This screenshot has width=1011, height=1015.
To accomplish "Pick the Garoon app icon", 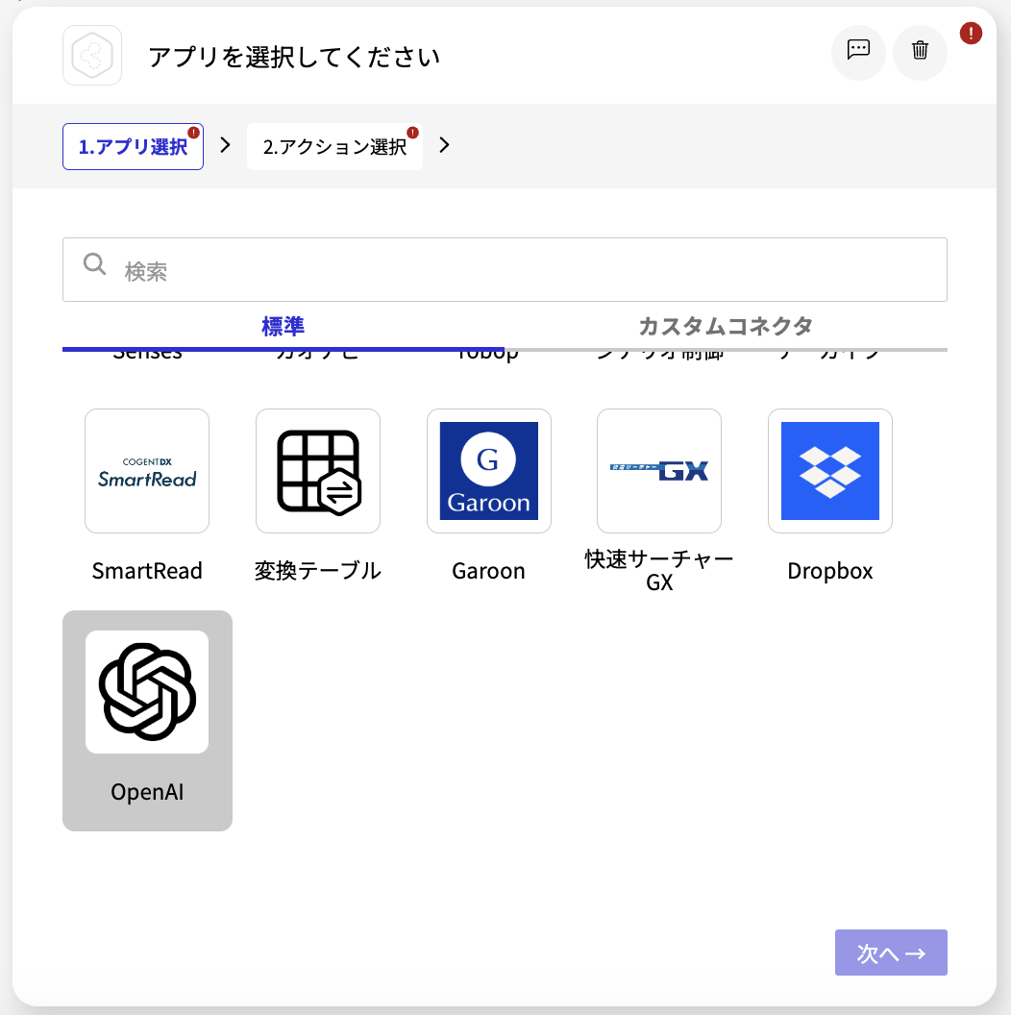I will [488, 471].
